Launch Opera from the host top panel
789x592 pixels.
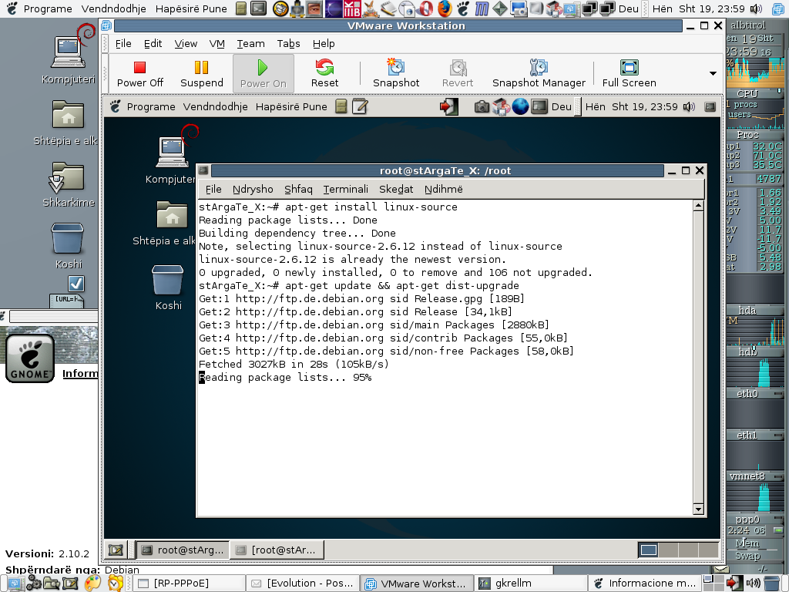coord(425,8)
